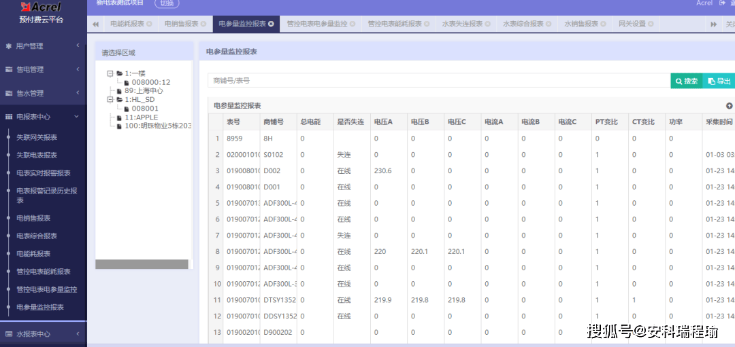Switch to the 电能耗报表 tab
735x347 pixels.
(127, 24)
